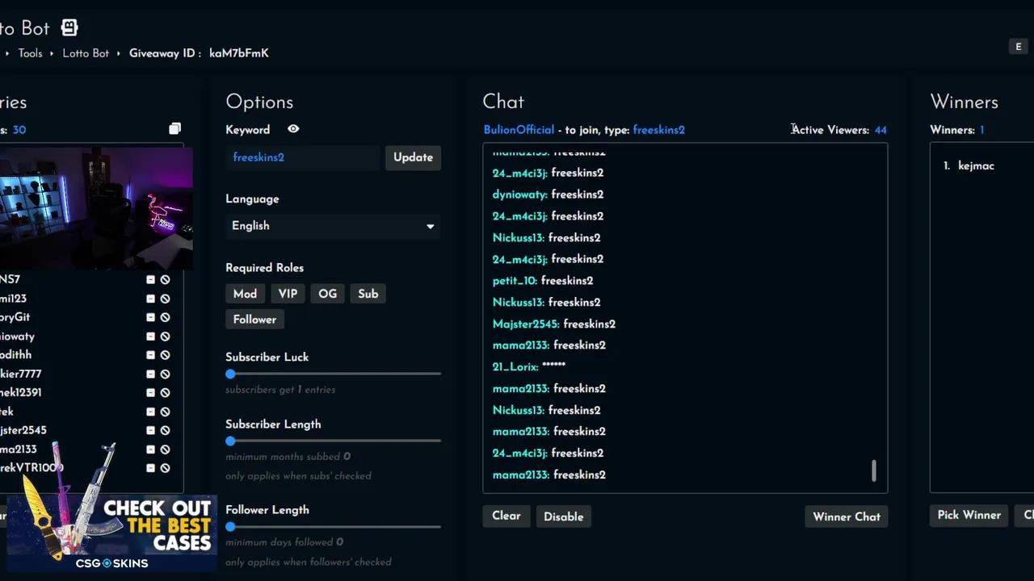Remove the NS7 entry using the minus icon
This screenshot has height=581, width=1034.
point(150,279)
